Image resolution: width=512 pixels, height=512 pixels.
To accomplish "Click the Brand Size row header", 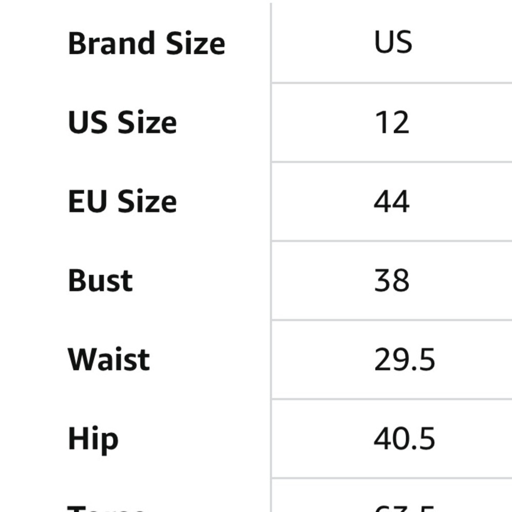I will pos(146,43).
